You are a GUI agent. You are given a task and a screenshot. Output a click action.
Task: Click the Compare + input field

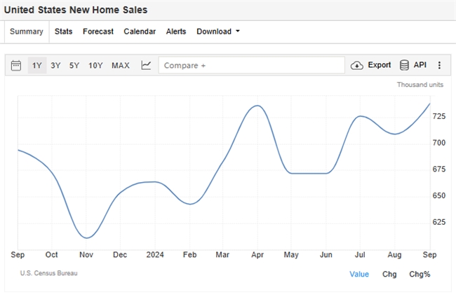click(x=251, y=65)
